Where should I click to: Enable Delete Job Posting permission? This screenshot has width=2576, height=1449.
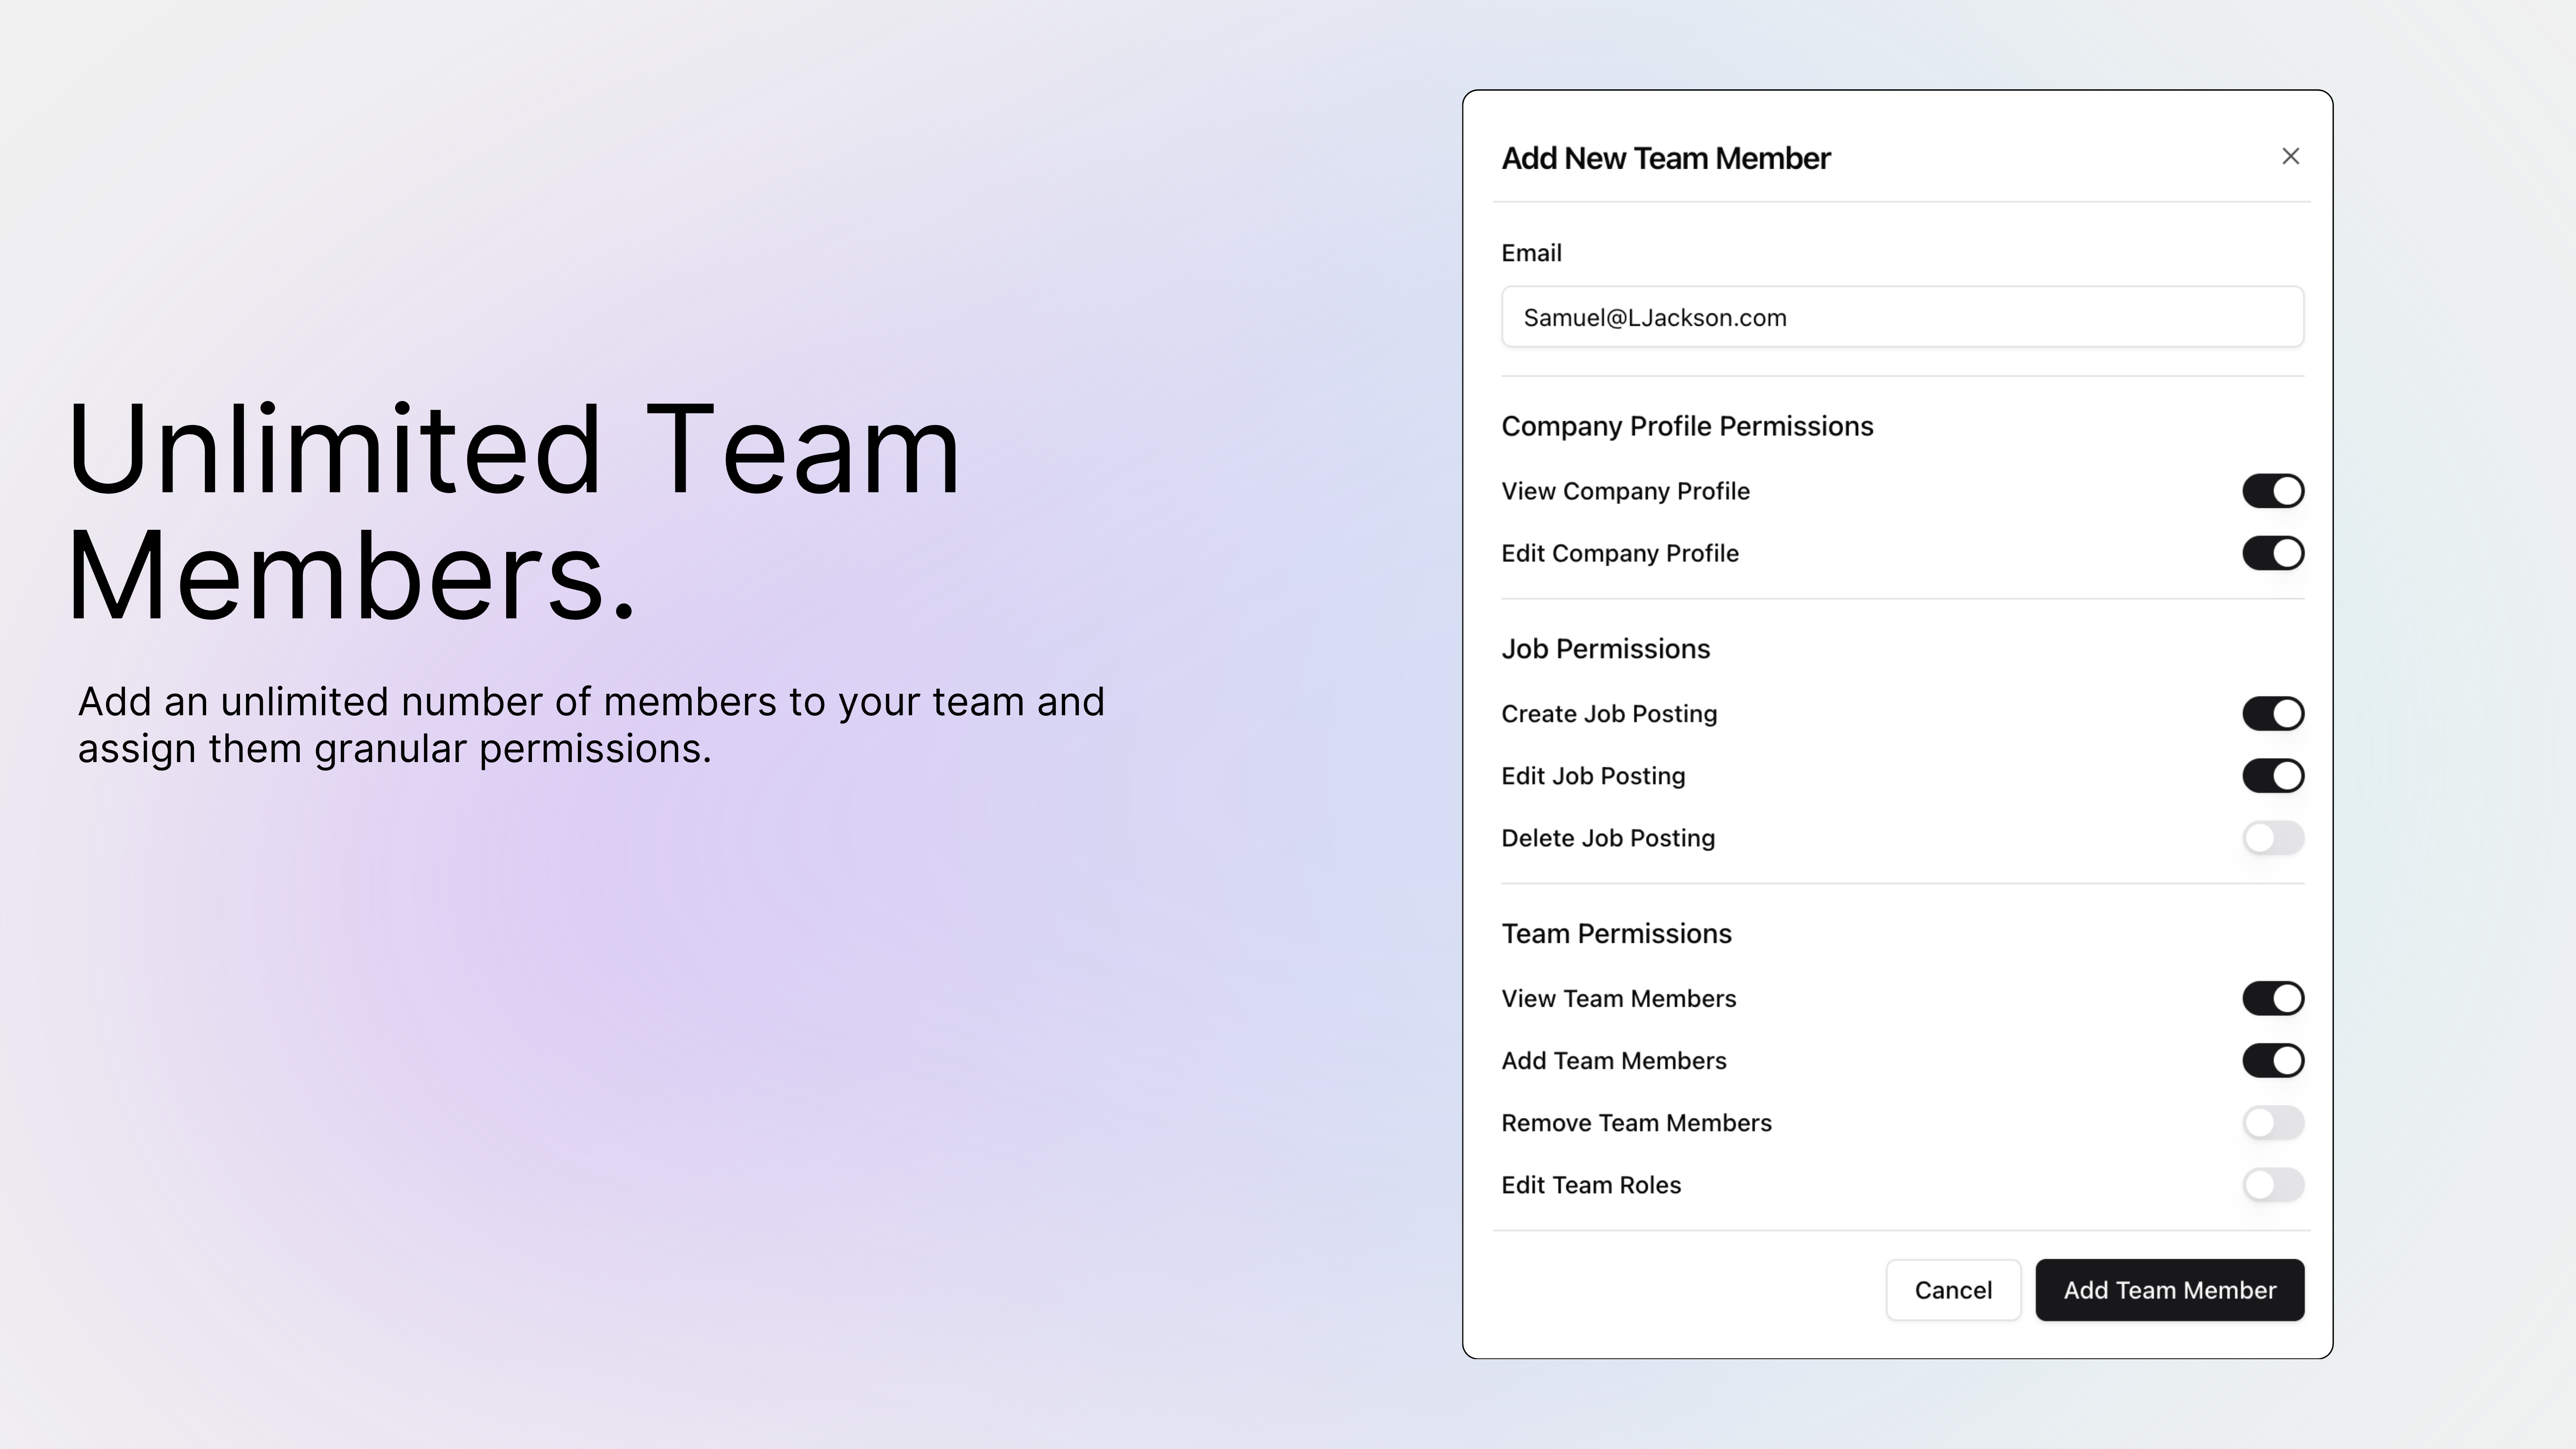[2272, 838]
